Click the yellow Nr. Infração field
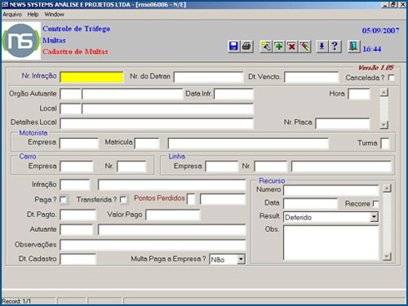 tap(92, 77)
